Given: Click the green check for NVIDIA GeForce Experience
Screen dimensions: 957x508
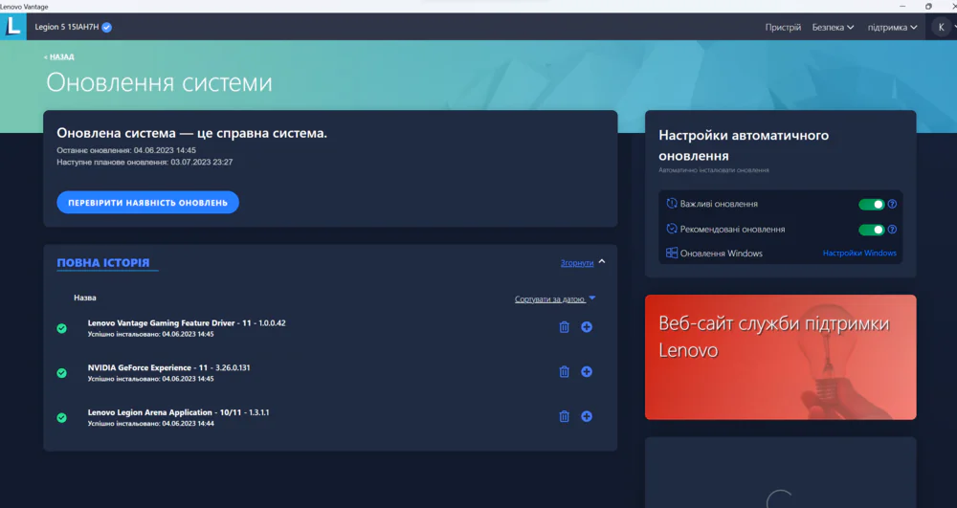Looking at the screenshot, I should 61,373.
